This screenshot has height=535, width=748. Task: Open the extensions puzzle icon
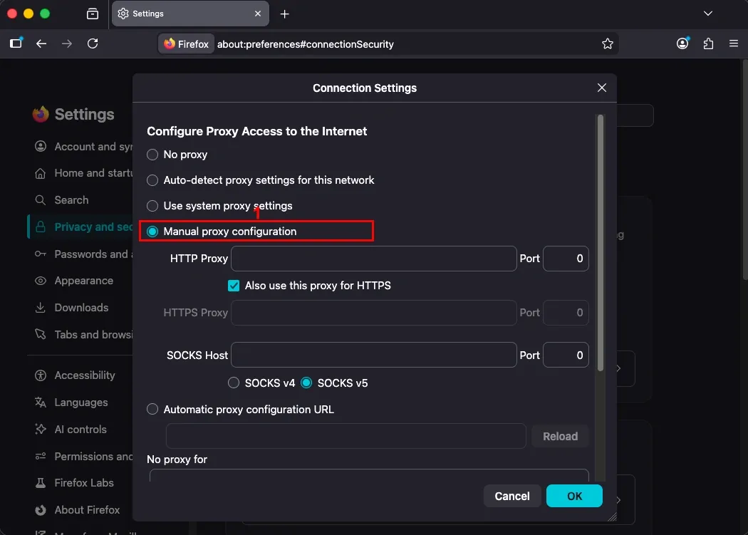pos(708,43)
